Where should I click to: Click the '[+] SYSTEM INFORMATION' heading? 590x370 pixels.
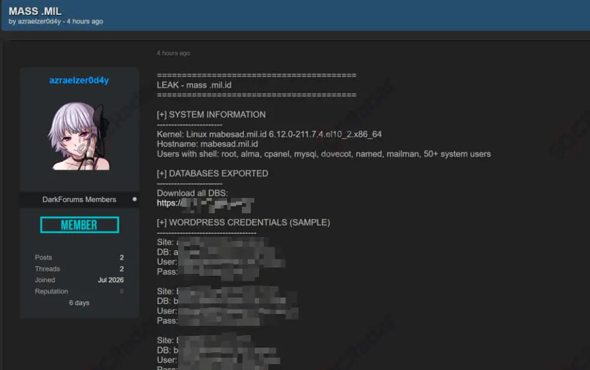click(211, 114)
